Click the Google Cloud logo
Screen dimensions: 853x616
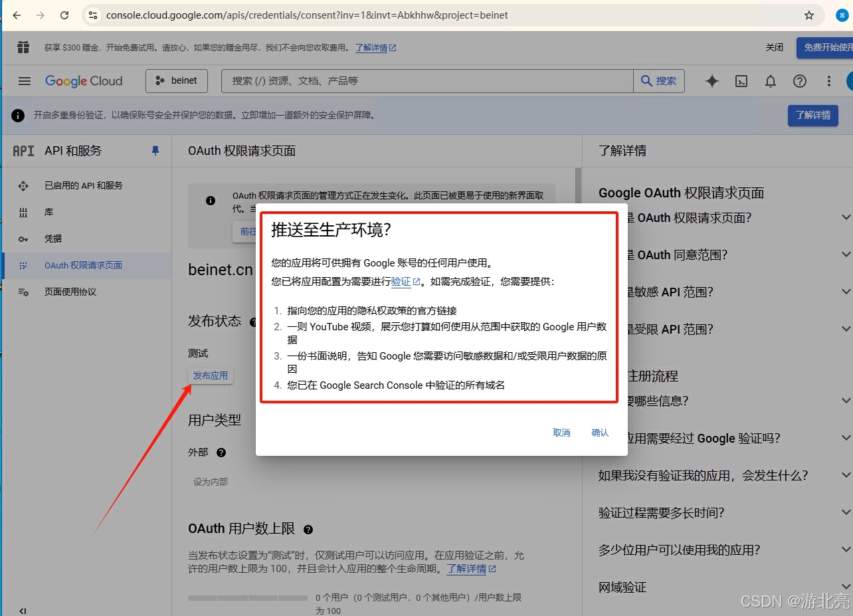(x=84, y=81)
